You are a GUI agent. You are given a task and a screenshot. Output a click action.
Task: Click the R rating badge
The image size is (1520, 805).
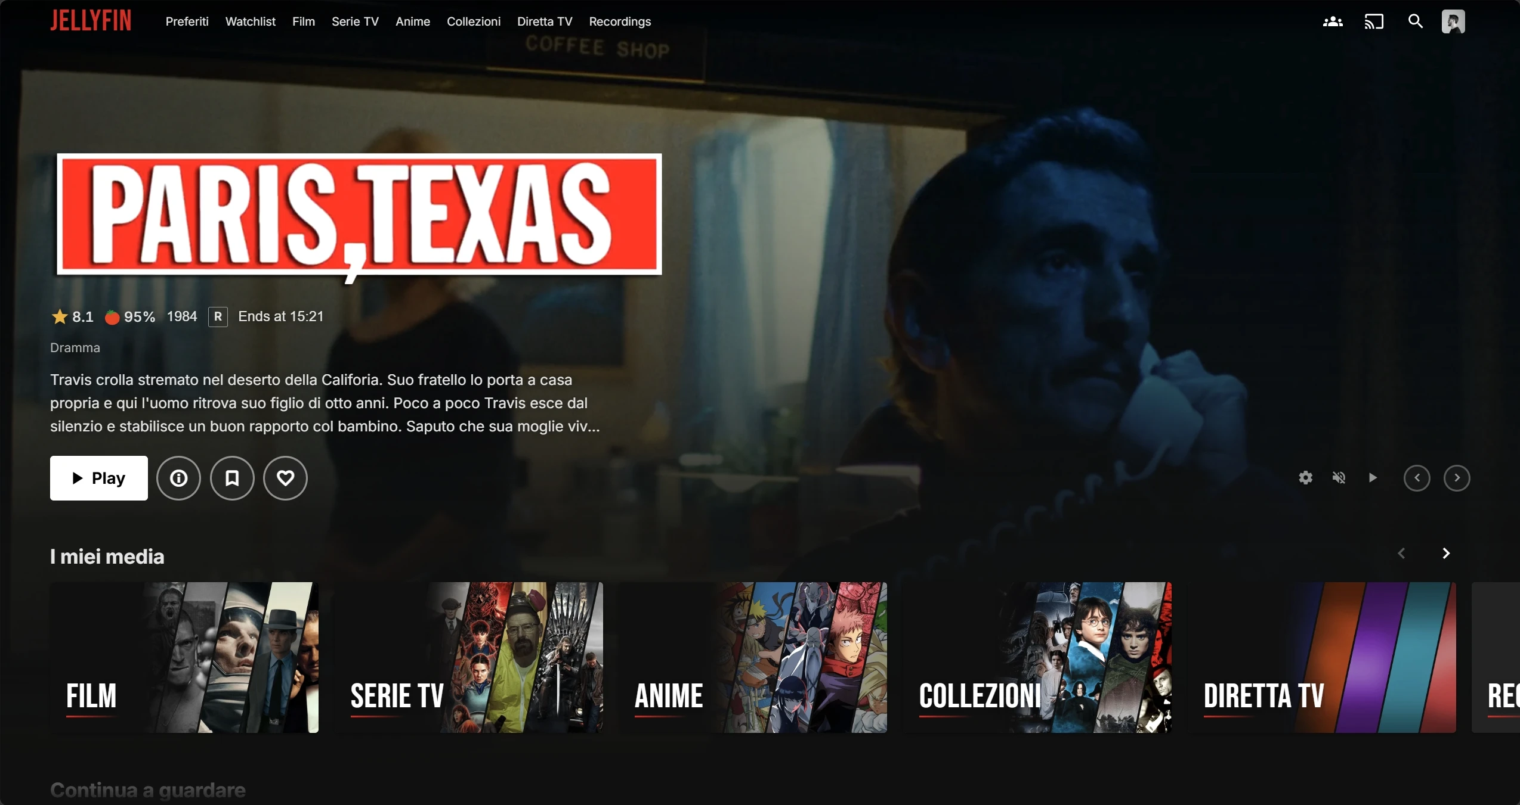click(x=218, y=317)
